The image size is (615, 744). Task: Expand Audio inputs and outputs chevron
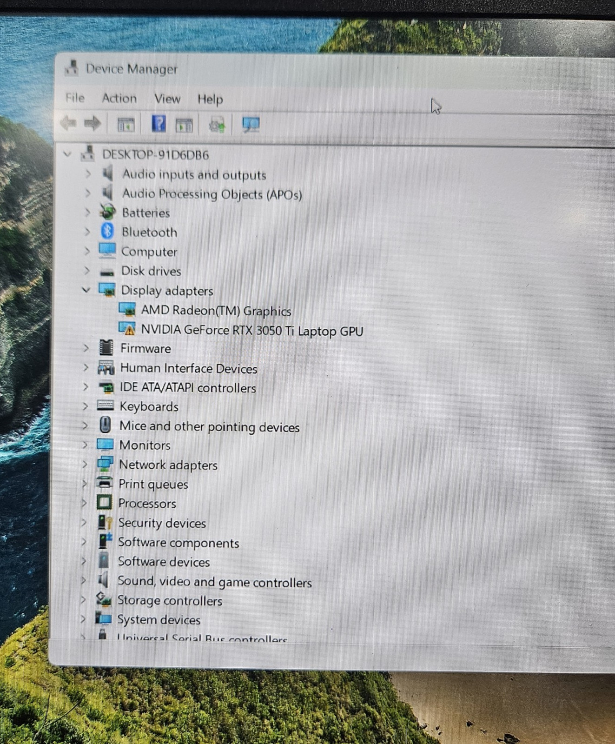point(88,174)
